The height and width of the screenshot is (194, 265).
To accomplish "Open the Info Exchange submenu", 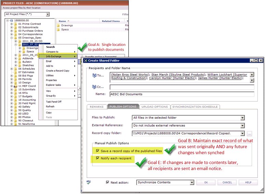I will (58, 56).
